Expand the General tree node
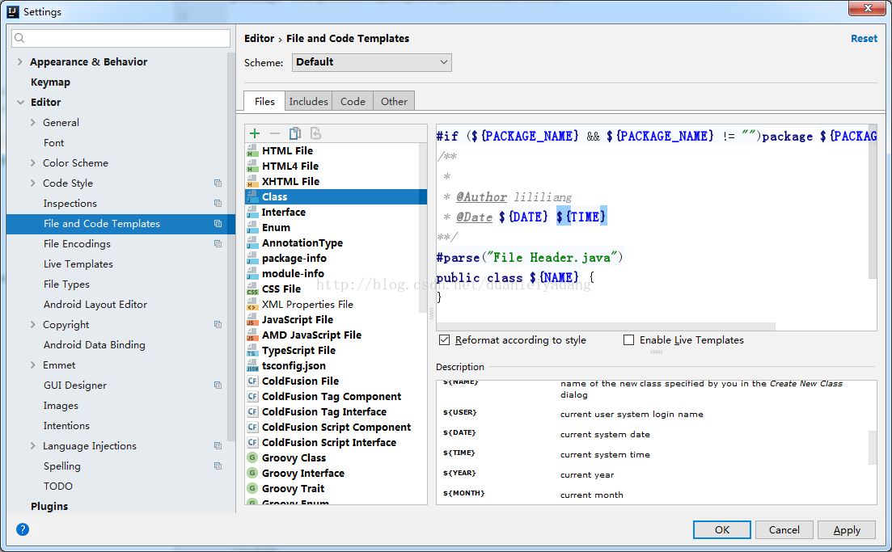Screen dimensions: 892x552 point(32,122)
